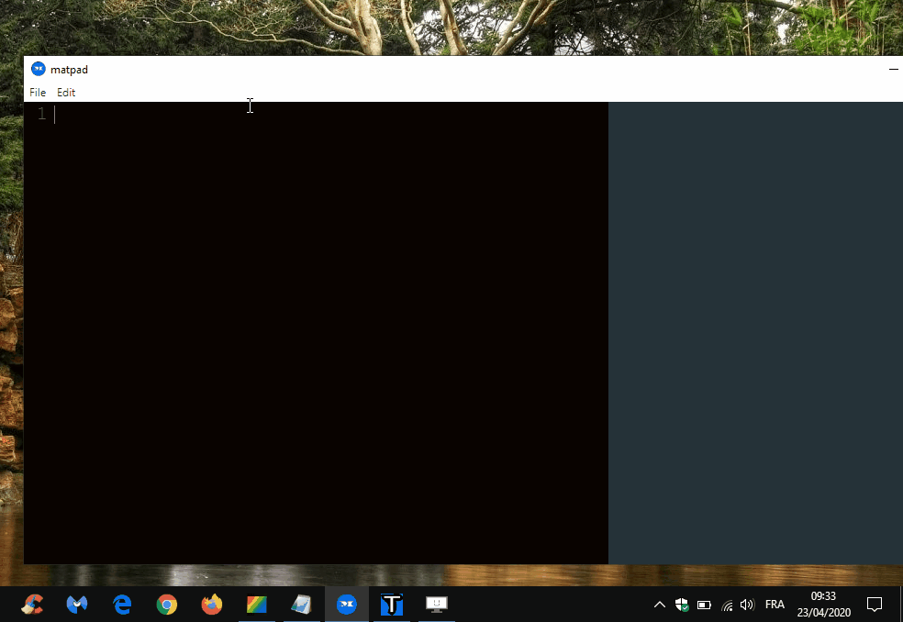
Task: Open the rainbow-striped app on the taskbar
Action: [256, 605]
